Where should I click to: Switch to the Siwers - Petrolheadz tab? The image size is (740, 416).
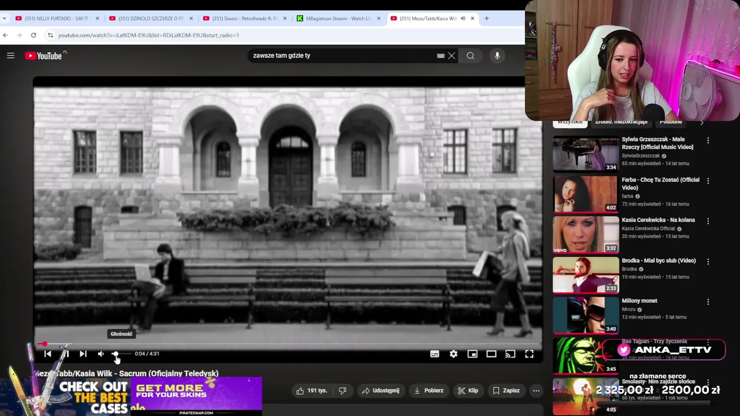[x=245, y=18]
